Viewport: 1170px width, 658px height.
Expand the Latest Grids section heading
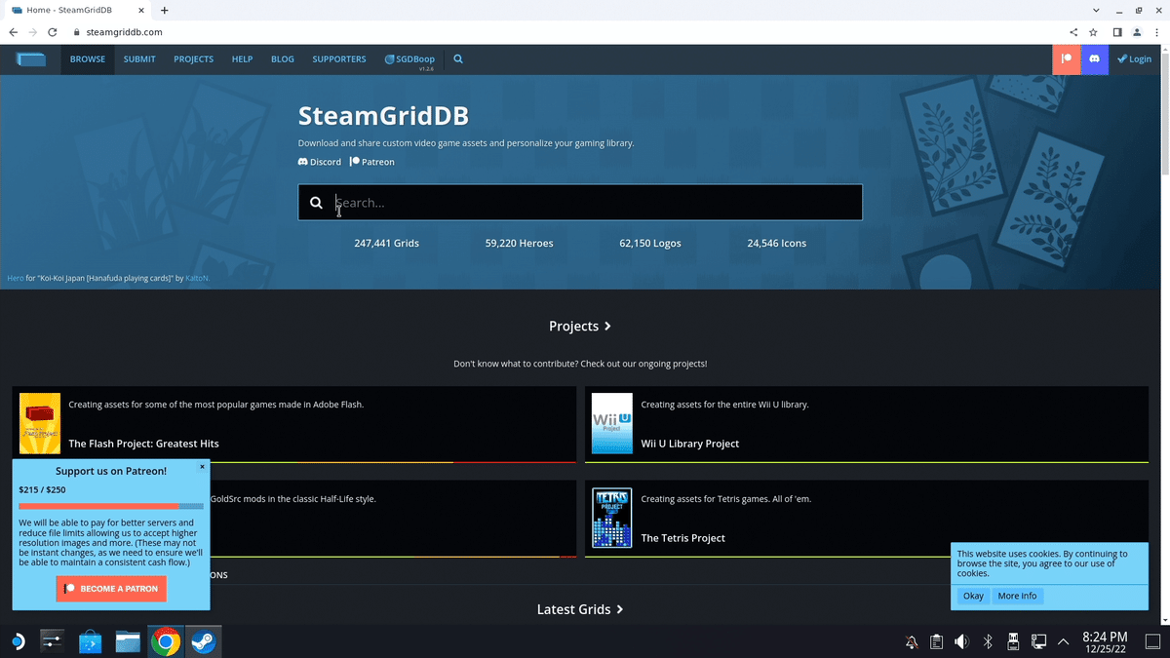580,609
